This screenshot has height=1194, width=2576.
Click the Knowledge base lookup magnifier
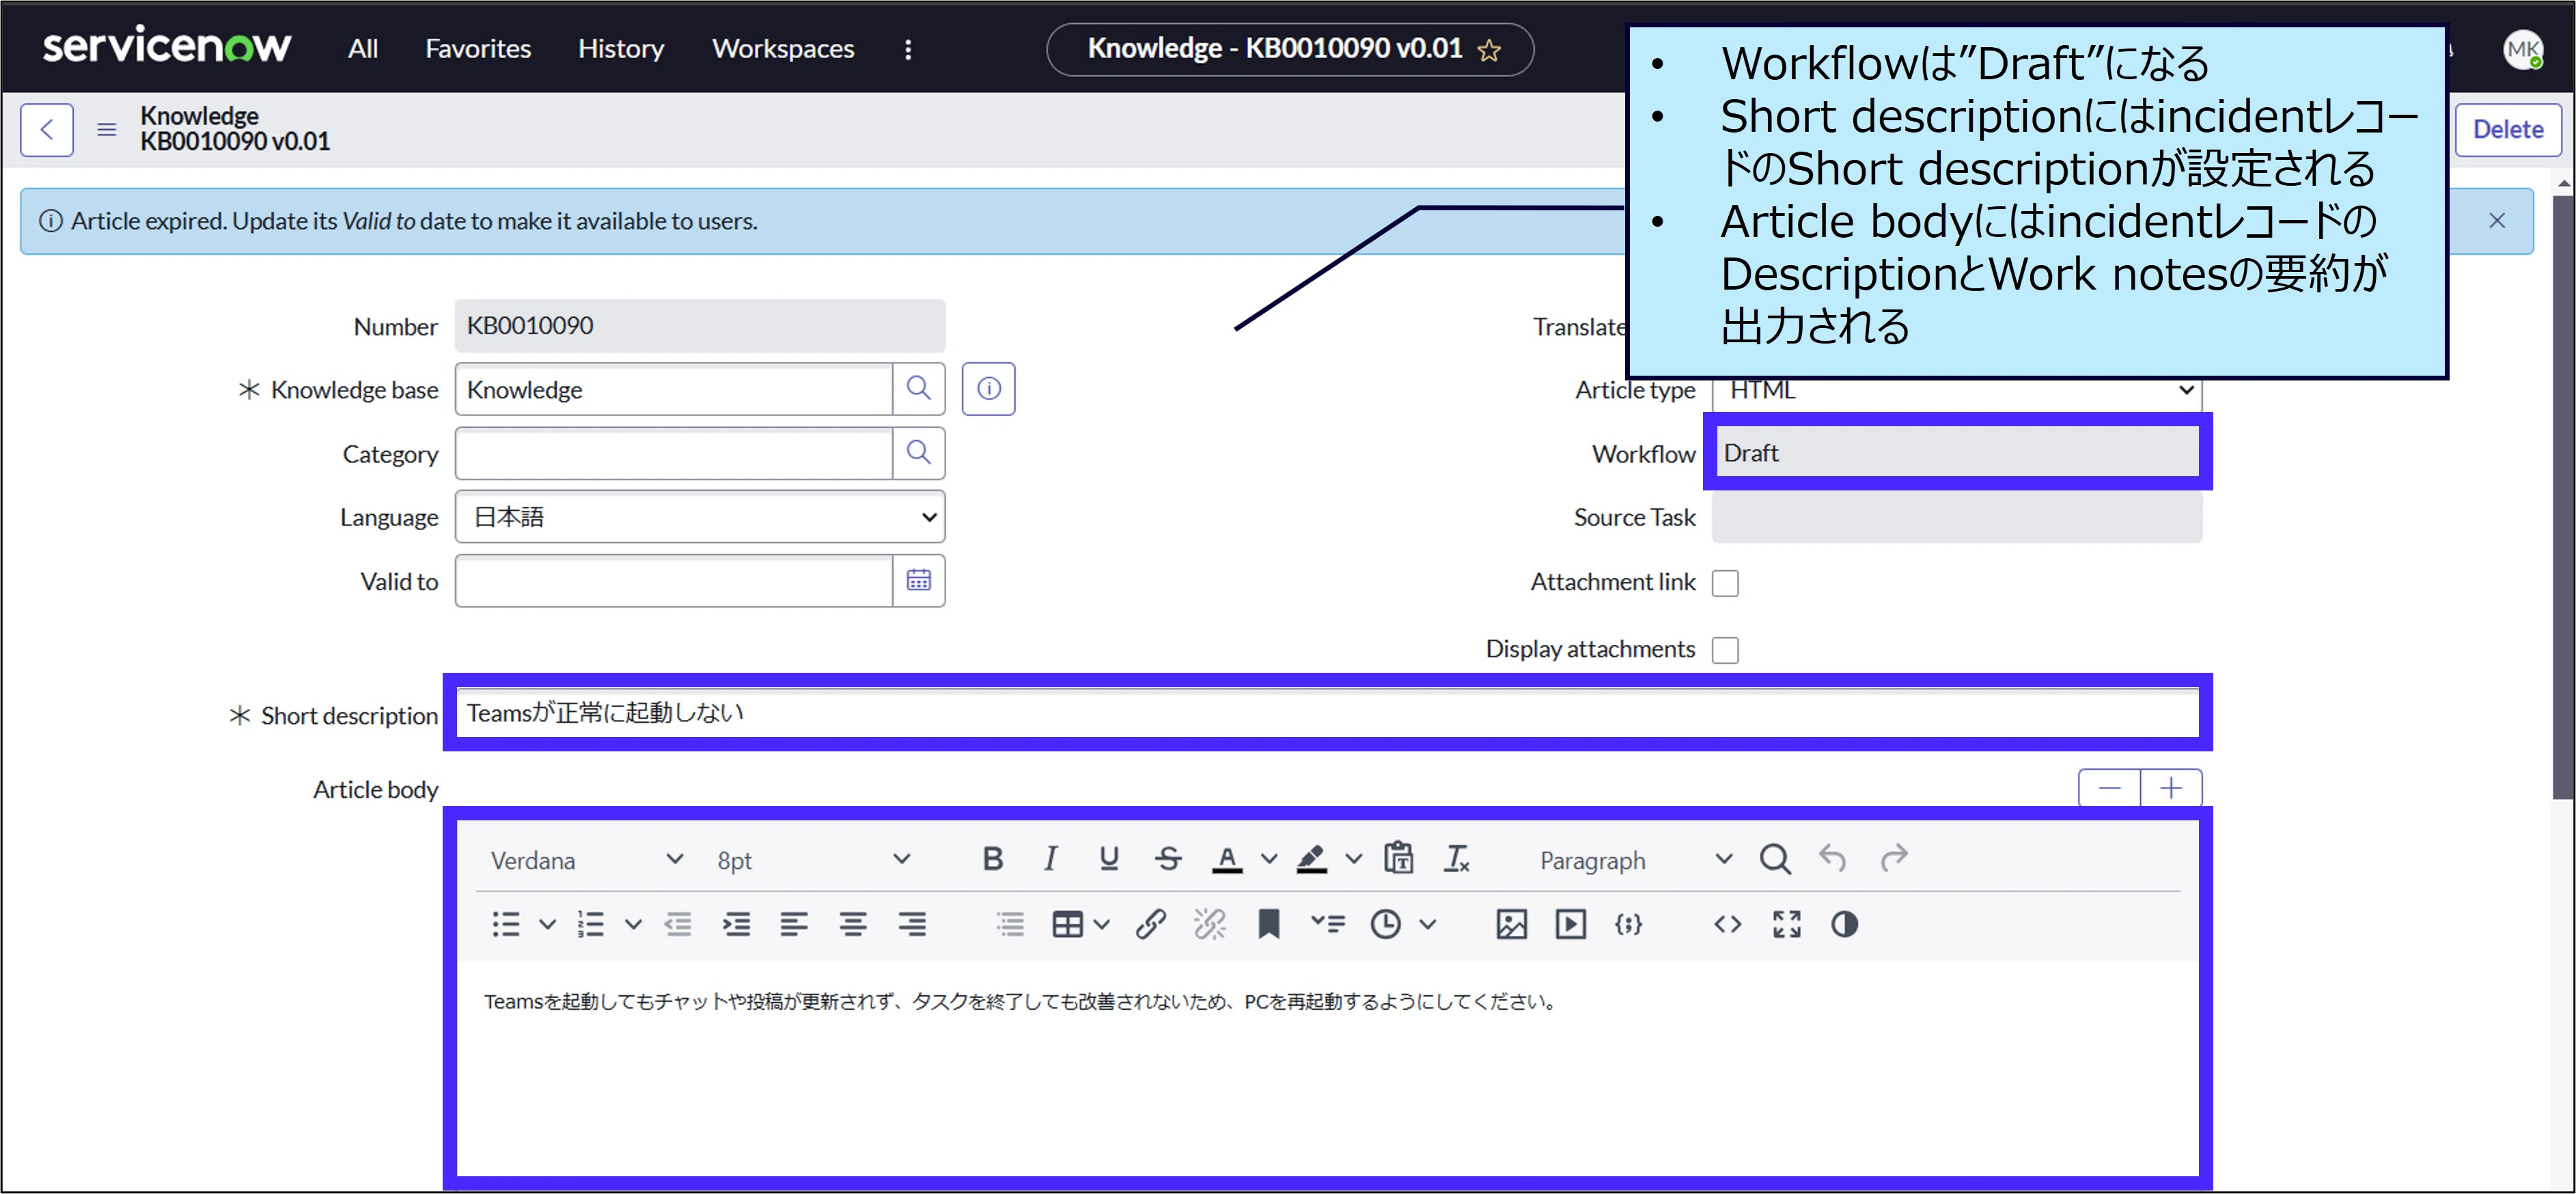[x=918, y=389]
